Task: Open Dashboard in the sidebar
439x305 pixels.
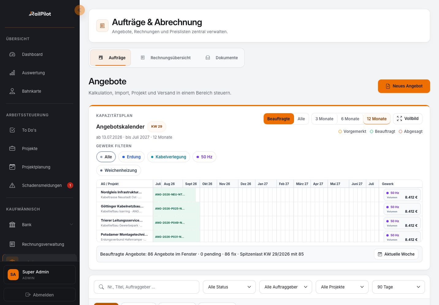Action: 40,54
